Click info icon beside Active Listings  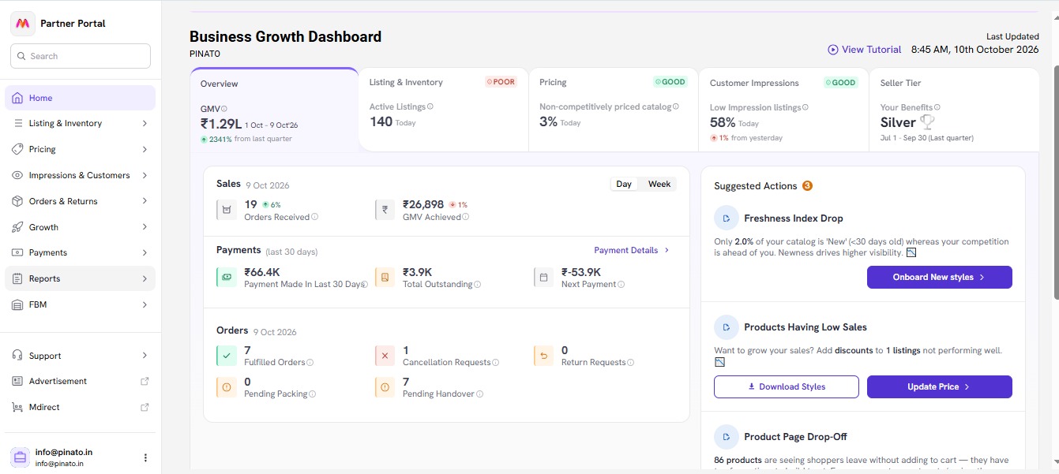[430, 106]
